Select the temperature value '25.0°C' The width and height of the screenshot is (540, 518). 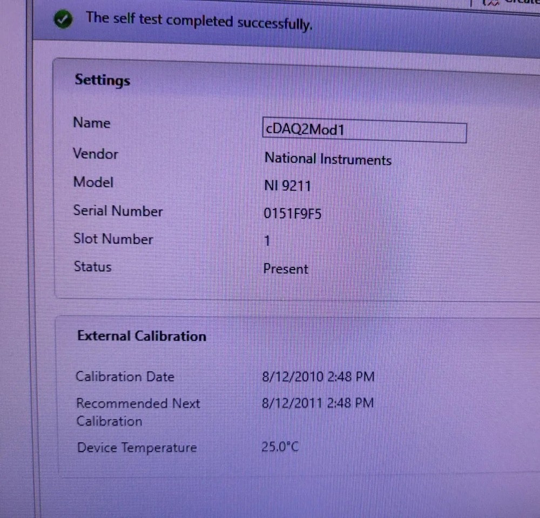click(x=280, y=447)
